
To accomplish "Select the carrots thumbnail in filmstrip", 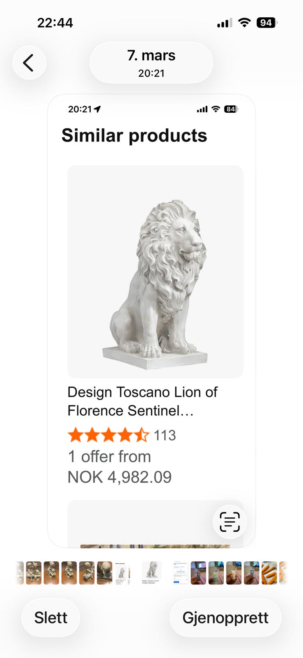I will [x=269, y=572].
